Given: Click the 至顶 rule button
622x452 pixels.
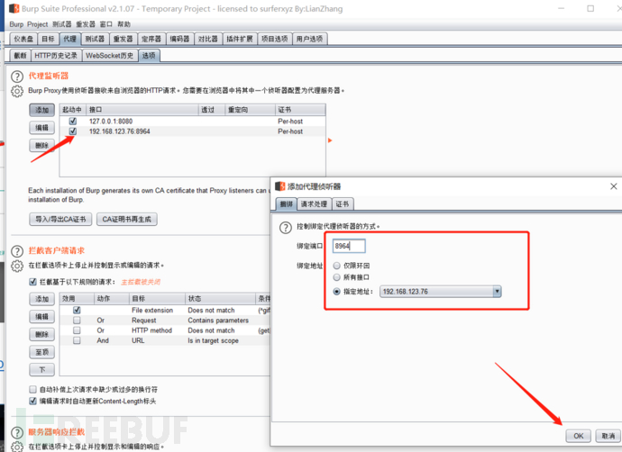Looking at the screenshot, I should [x=41, y=352].
